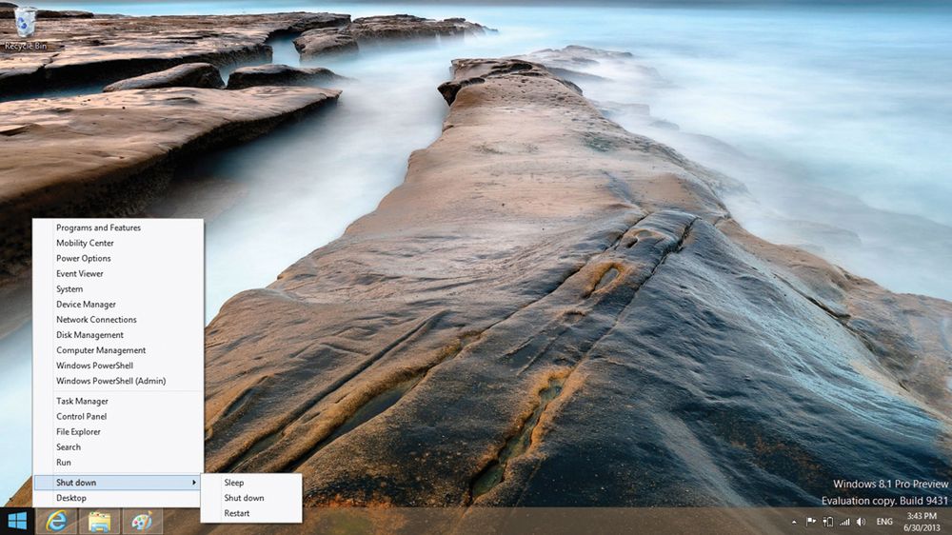This screenshot has height=535, width=952.
Task: Expand the Shut down submenu arrow
Action: click(x=193, y=483)
